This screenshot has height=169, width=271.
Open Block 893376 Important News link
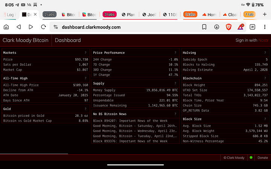130,141
